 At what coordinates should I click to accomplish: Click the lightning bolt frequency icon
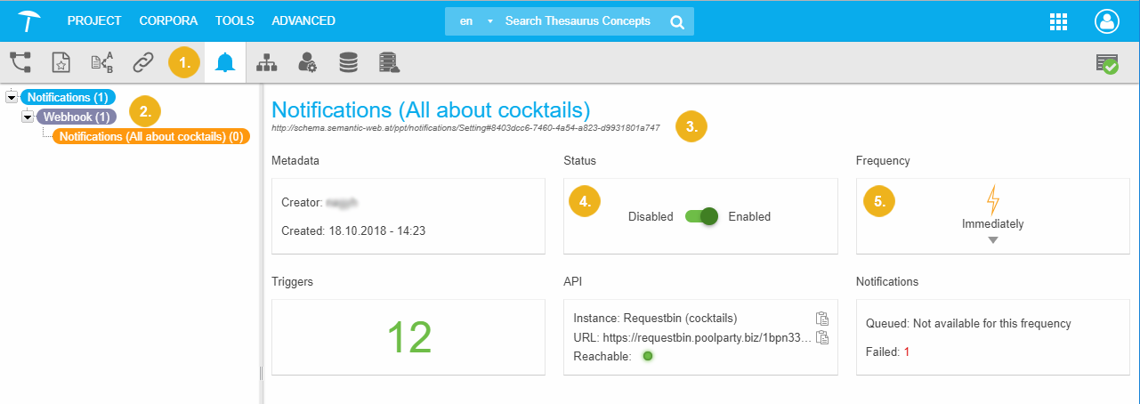993,201
